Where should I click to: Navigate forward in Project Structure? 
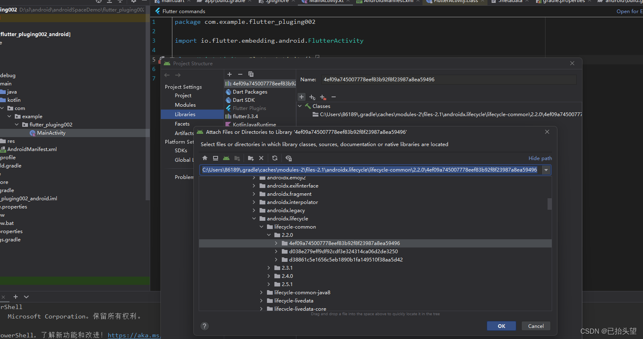[178, 75]
